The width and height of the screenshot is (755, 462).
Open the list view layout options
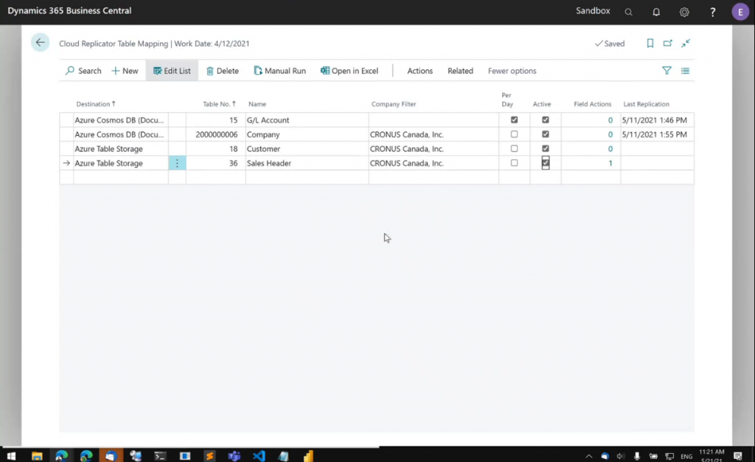(685, 71)
